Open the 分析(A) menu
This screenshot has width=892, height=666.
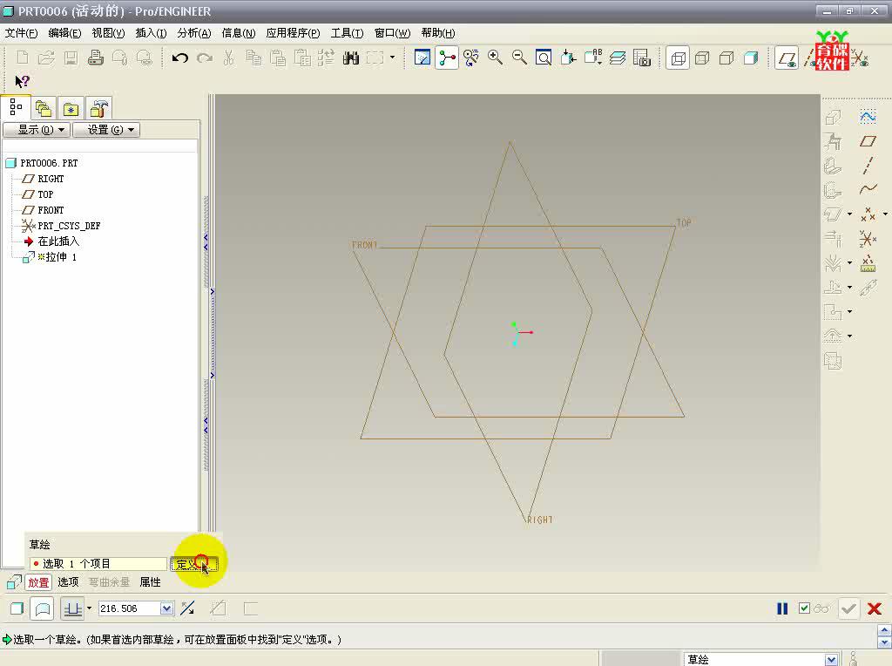194,33
